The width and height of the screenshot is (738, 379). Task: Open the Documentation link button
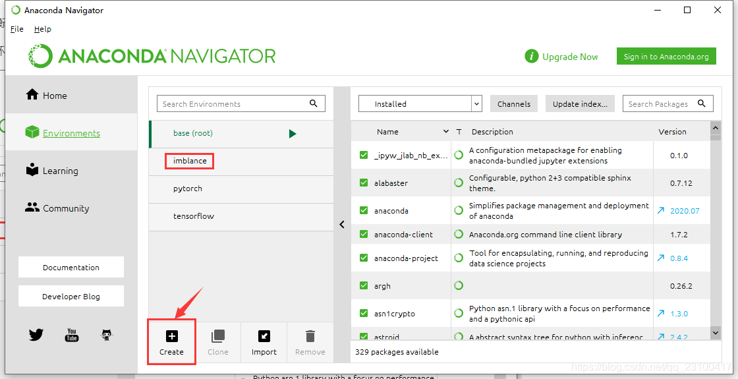(71, 268)
